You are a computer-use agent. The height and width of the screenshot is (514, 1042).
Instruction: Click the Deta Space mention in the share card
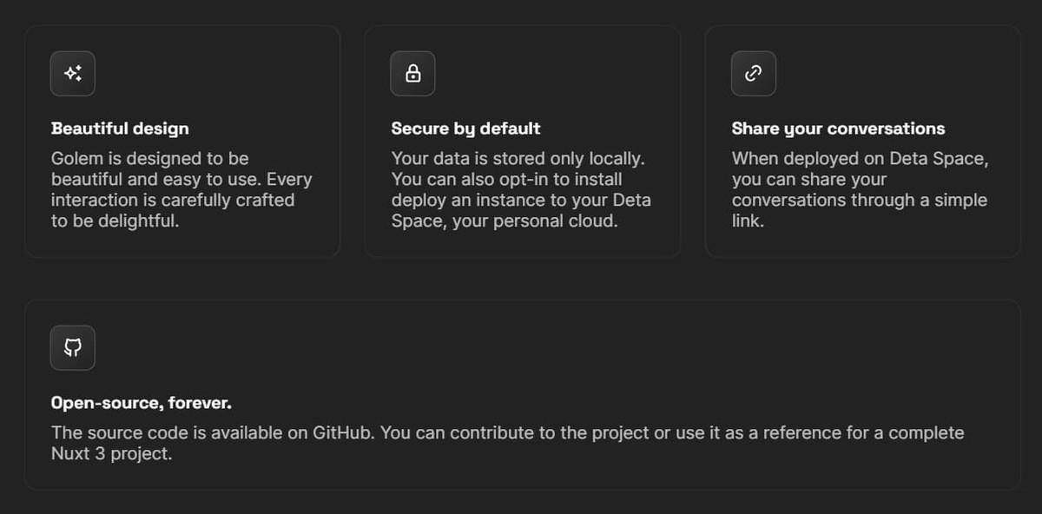[x=939, y=159]
